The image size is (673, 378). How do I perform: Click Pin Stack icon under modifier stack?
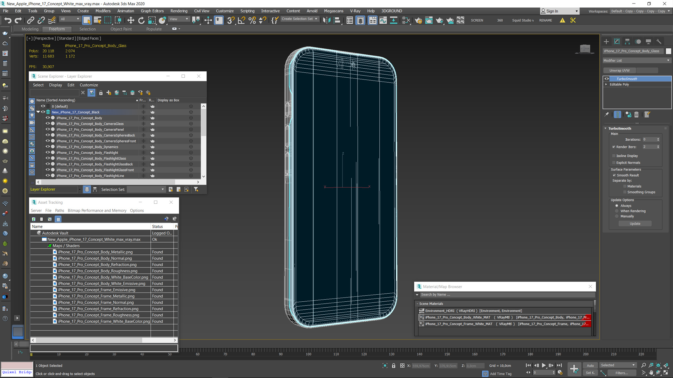pyautogui.click(x=607, y=114)
